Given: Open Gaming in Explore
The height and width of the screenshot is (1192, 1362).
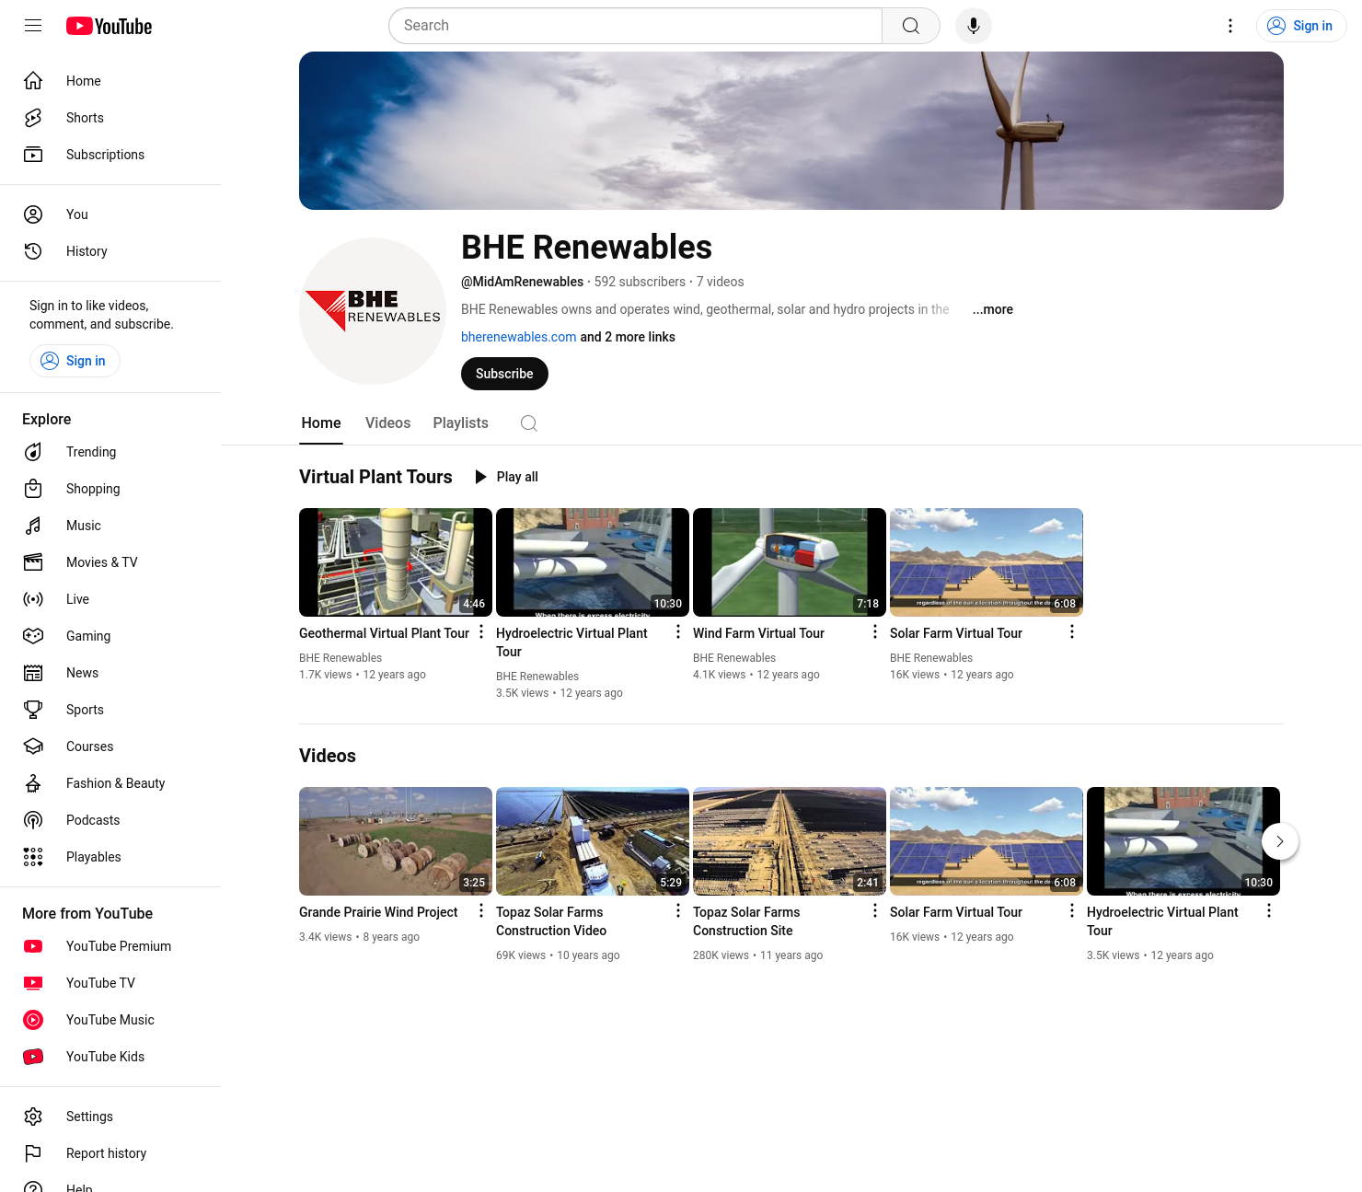Looking at the screenshot, I should tap(110, 636).
